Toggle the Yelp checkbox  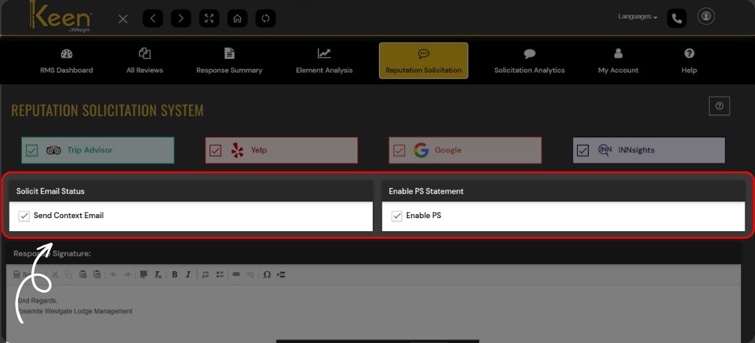[x=216, y=150]
